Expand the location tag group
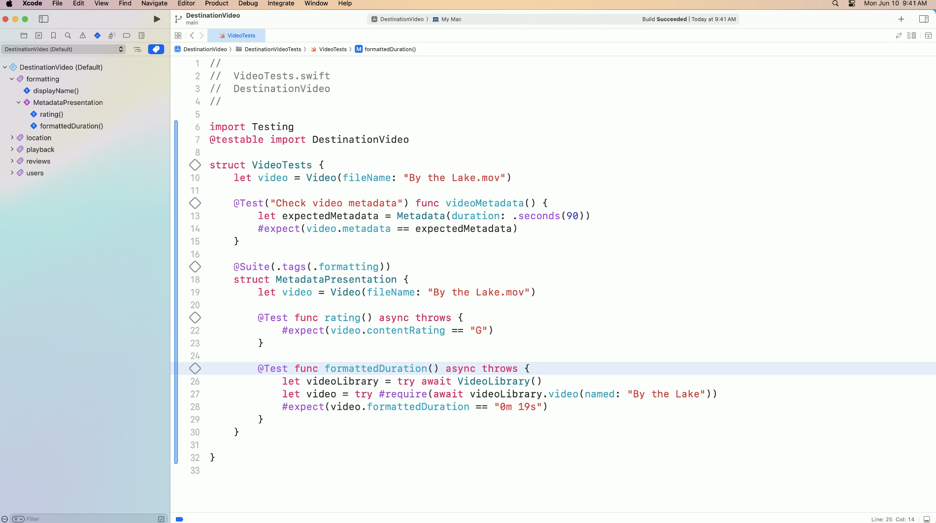The height and width of the screenshot is (523, 936). [x=12, y=138]
